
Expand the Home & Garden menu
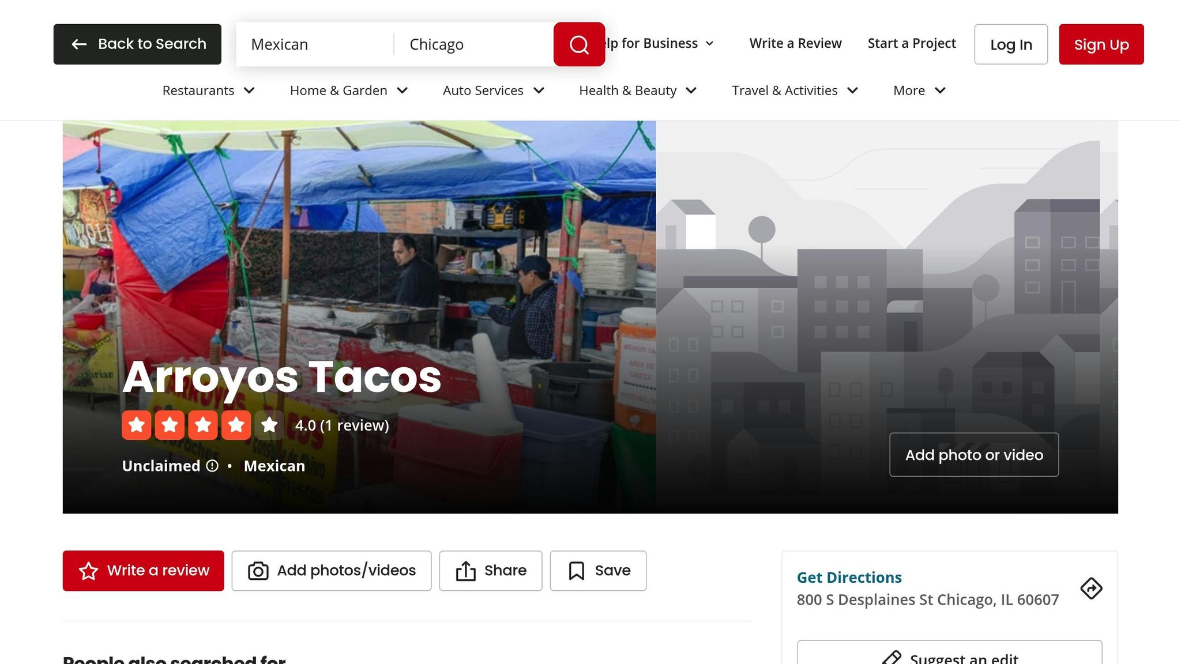point(349,90)
